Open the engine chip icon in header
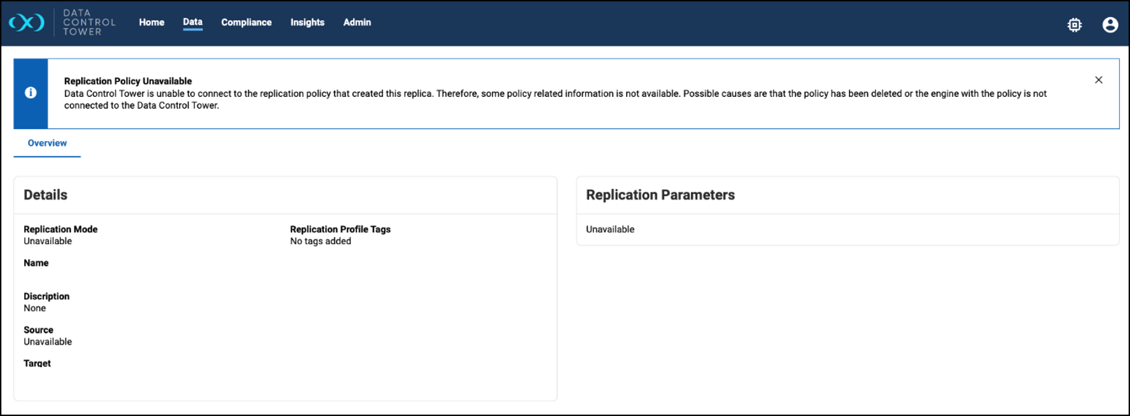1130x416 pixels. pyautogui.click(x=1074, y=25)
